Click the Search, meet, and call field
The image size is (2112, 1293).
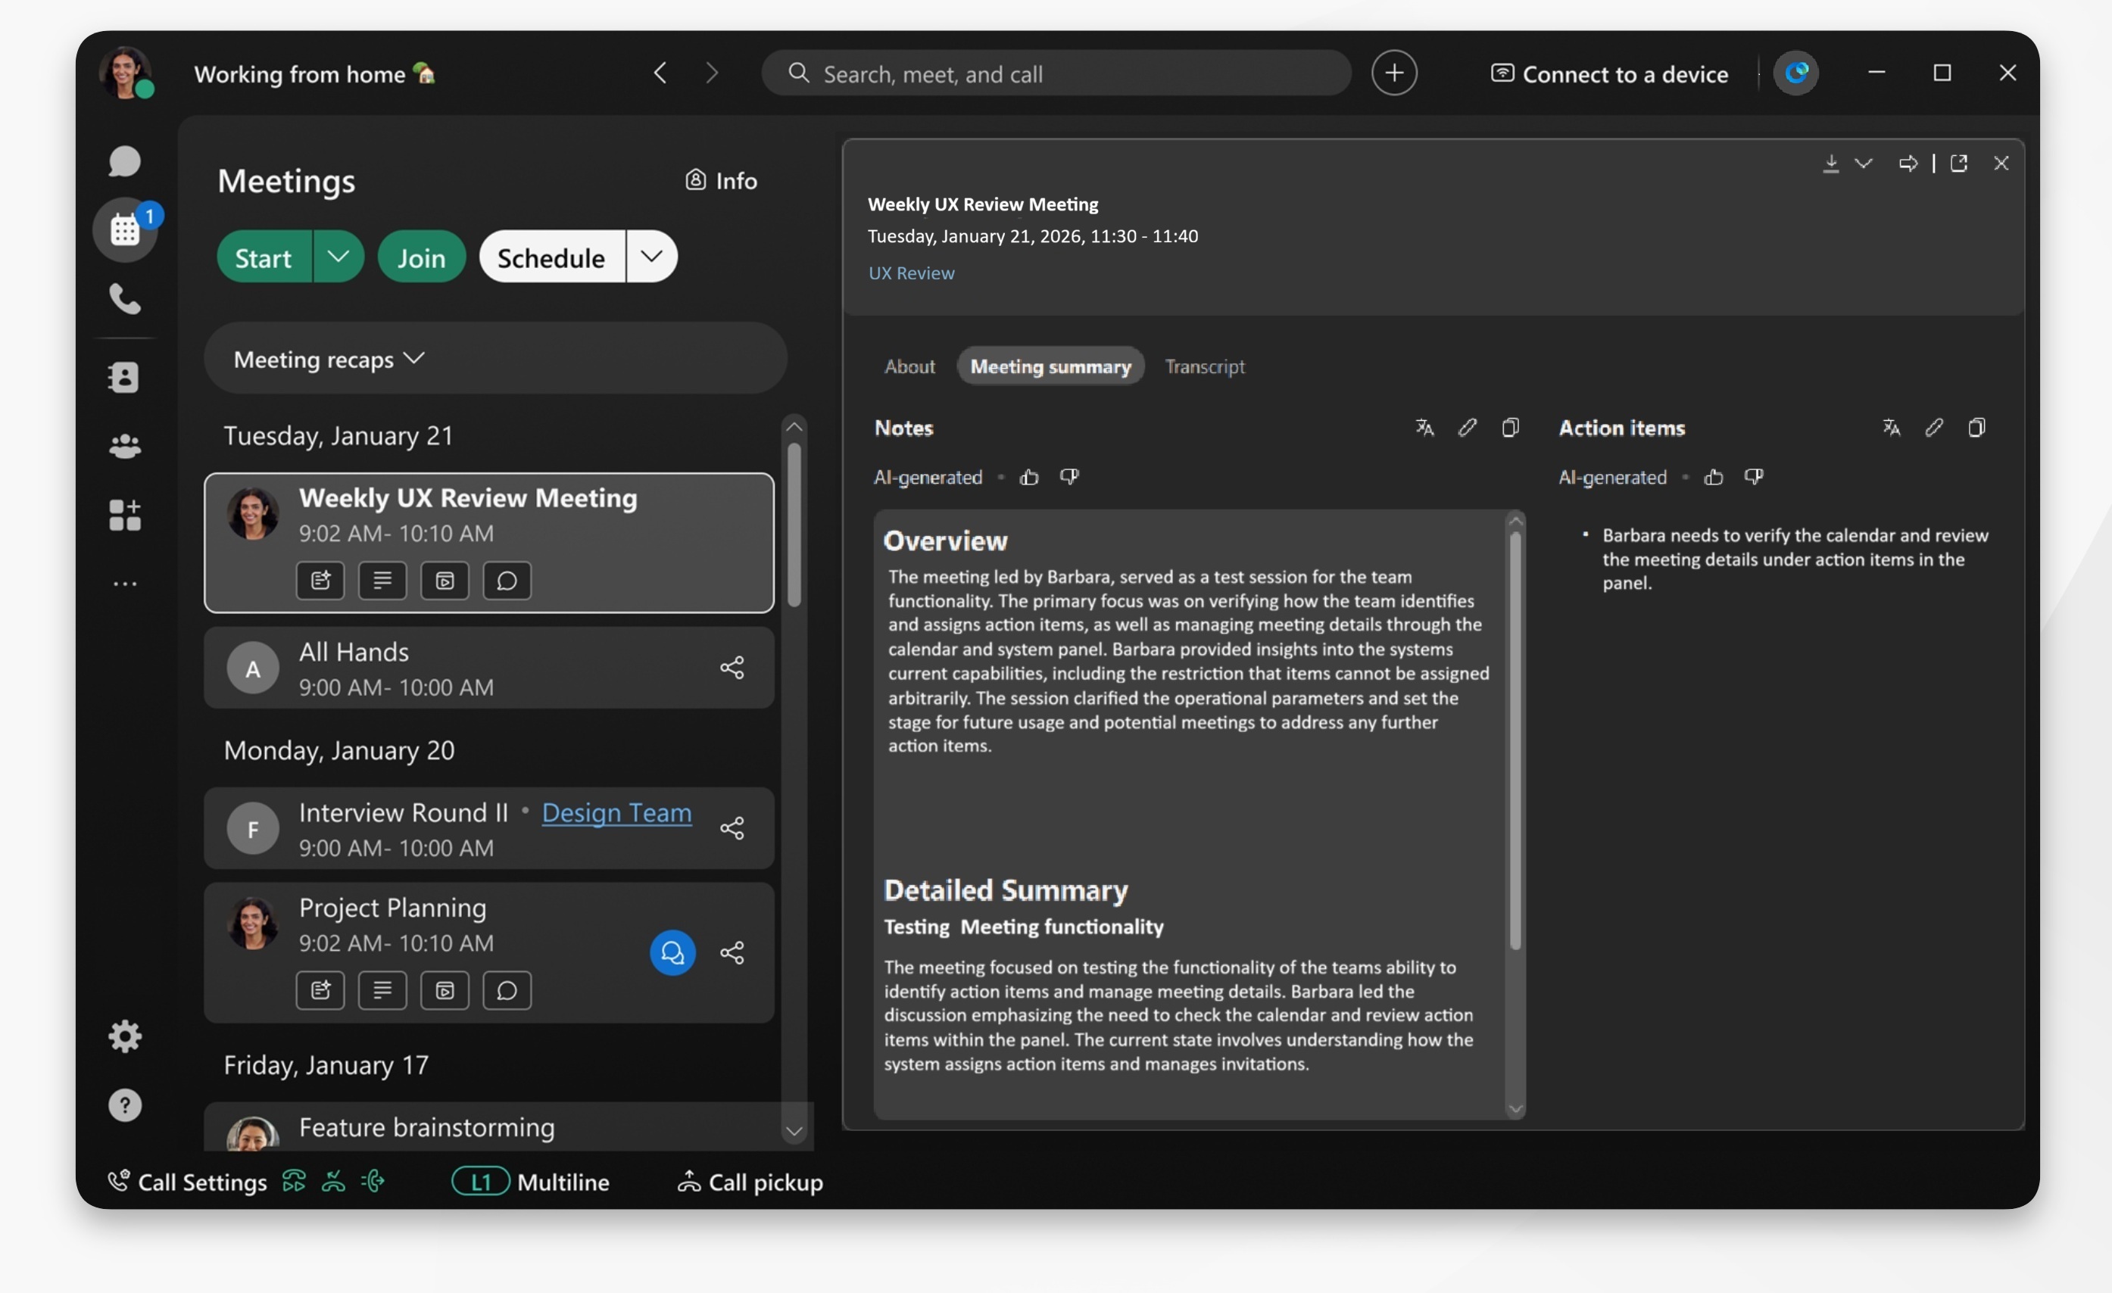pos(1055,73)
